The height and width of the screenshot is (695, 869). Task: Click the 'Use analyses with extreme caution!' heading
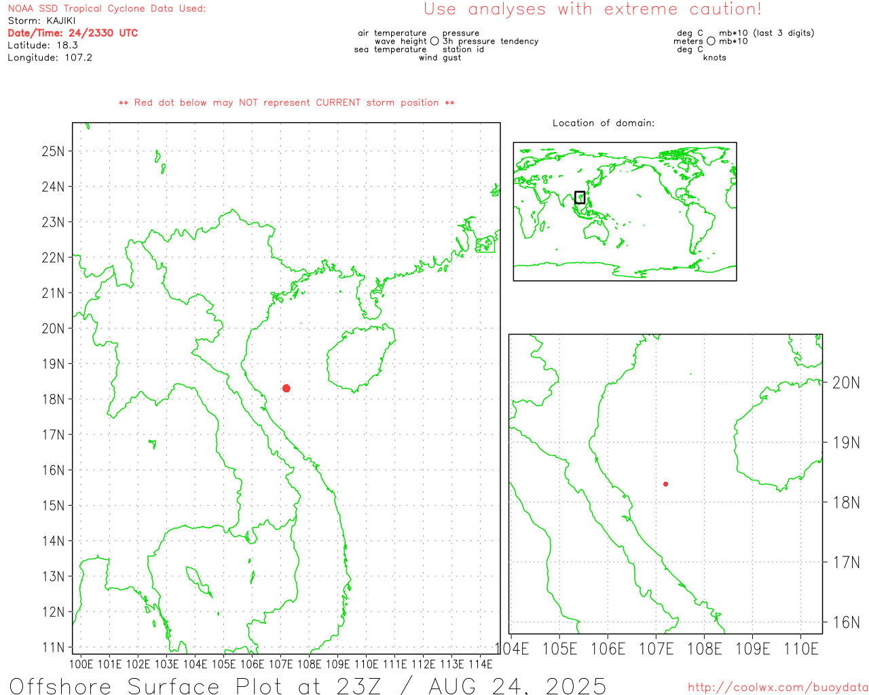coord(593,10)
